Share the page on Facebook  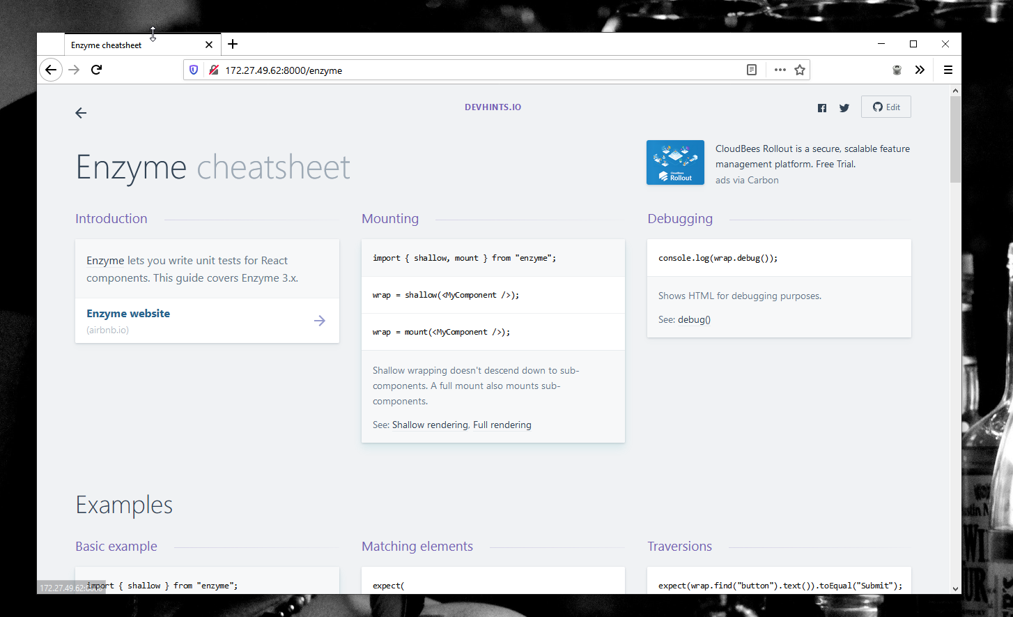point(822,108)
